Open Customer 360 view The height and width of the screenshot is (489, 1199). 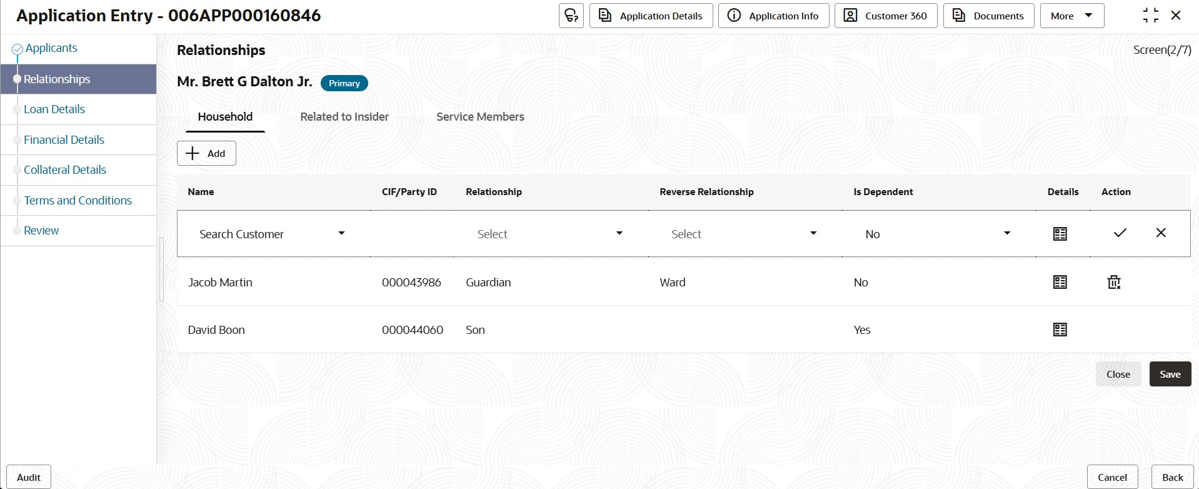tap(885, 16)
